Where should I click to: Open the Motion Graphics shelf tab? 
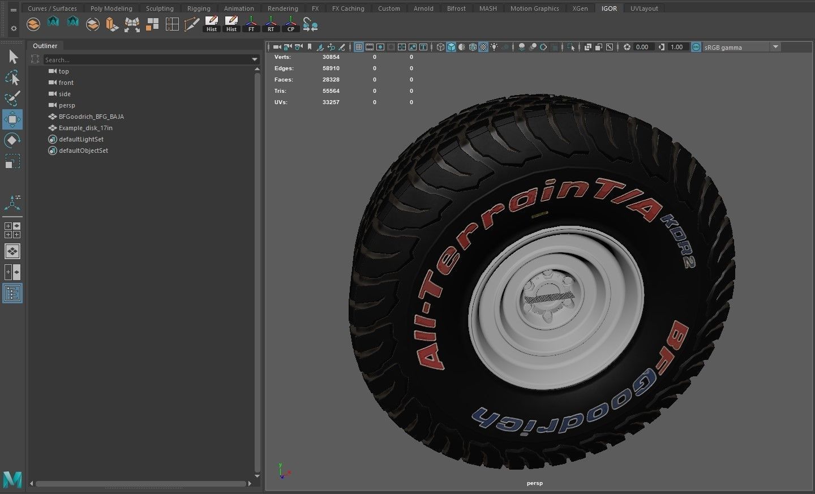click(534, 8)
